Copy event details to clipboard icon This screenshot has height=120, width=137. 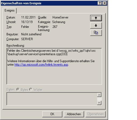pyautogui.click(x=96, y=33)
